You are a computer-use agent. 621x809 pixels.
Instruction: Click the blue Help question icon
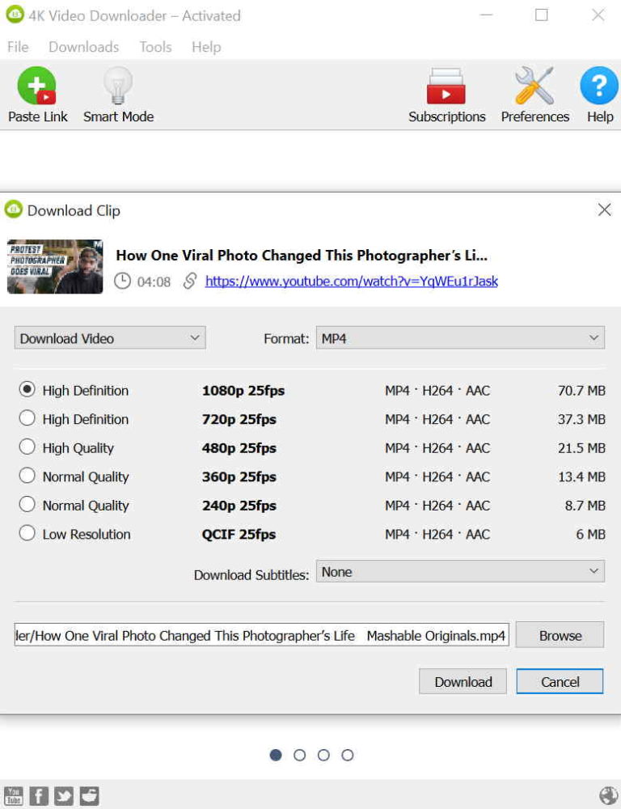[x=599, y=86]
